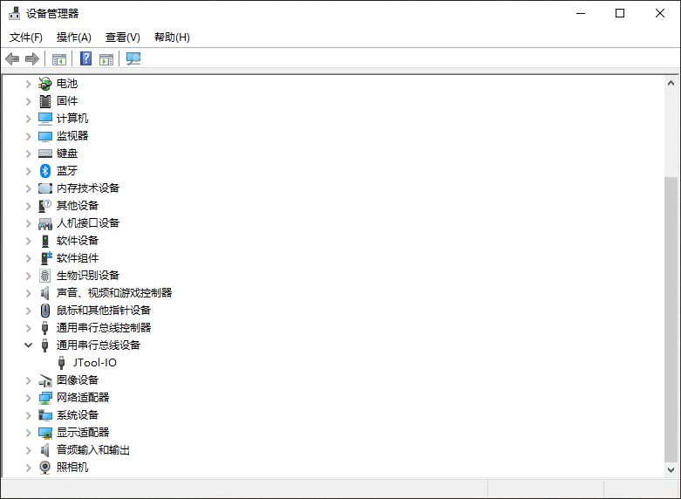Viewport: 681px width, 499px height.
Task: Click the icon beside 人机接口设备
Action: click(x=44, y=223)
